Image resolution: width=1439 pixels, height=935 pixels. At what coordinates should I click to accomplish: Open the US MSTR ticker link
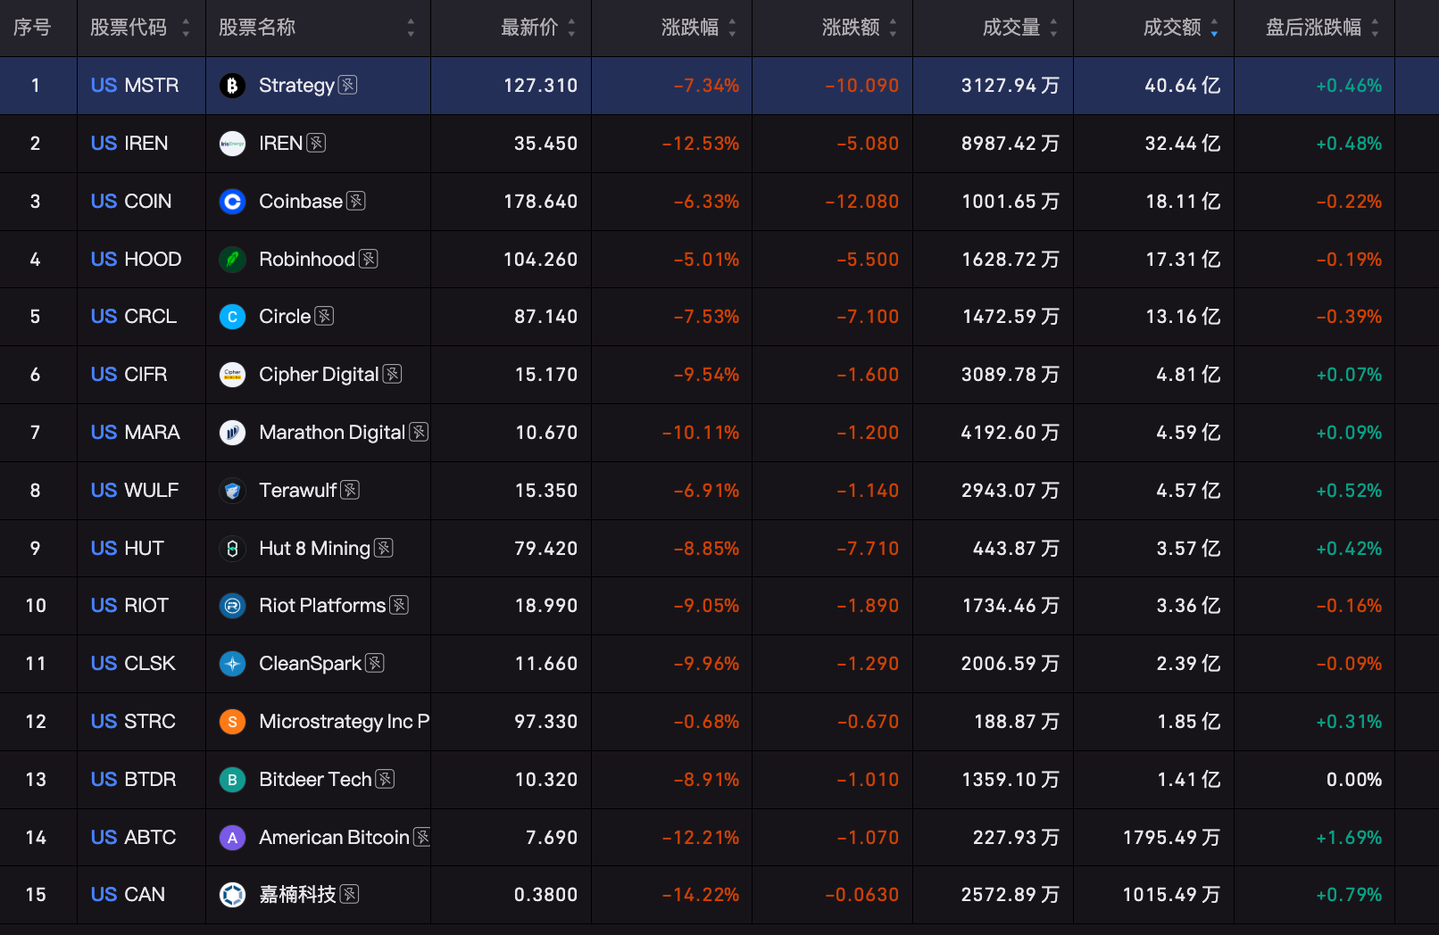point(135,86)
